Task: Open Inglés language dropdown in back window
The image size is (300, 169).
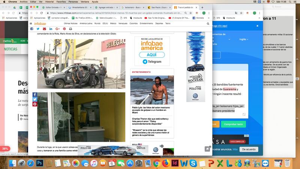Action: point(244,39)
